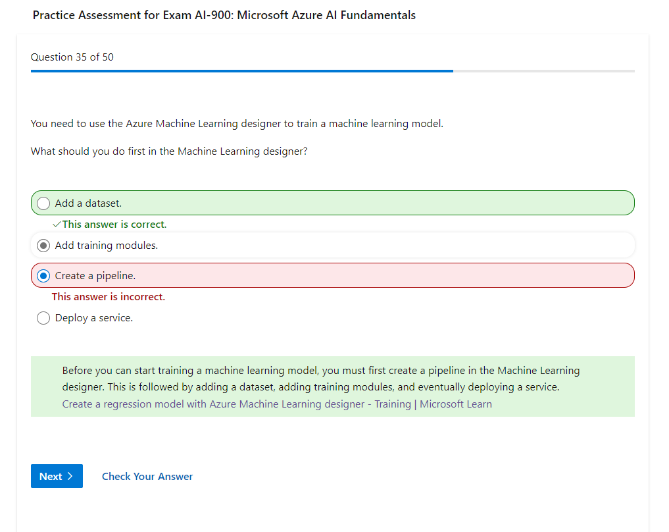Select the 'Add a dataset.' radio button
The height and width of the screenshot is (532, 669).
tap(43, 203)
